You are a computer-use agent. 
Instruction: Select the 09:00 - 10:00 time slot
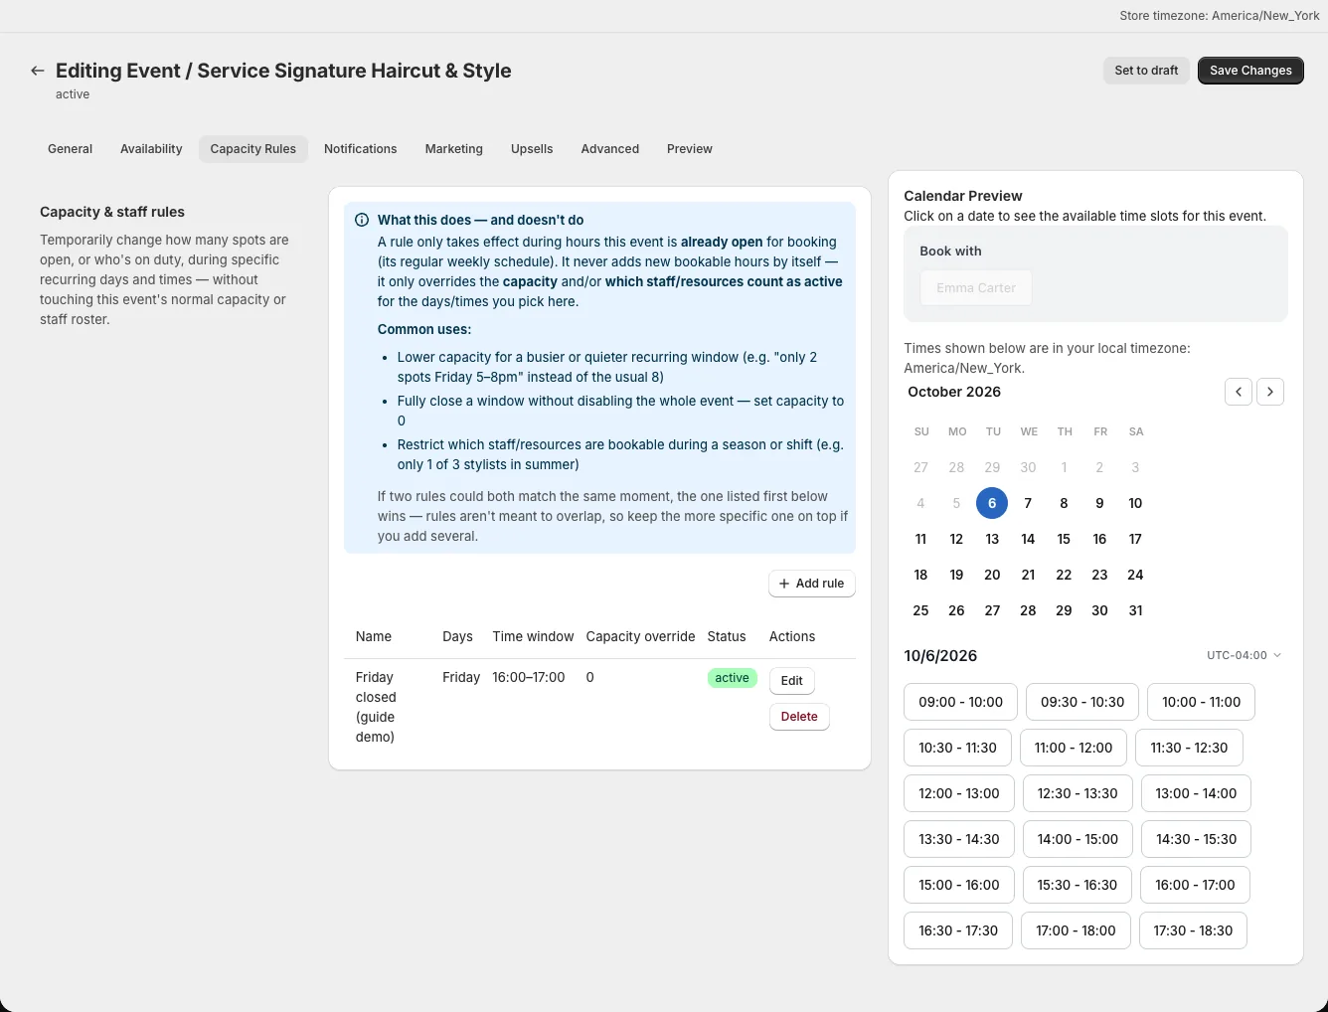coord(961,702)
